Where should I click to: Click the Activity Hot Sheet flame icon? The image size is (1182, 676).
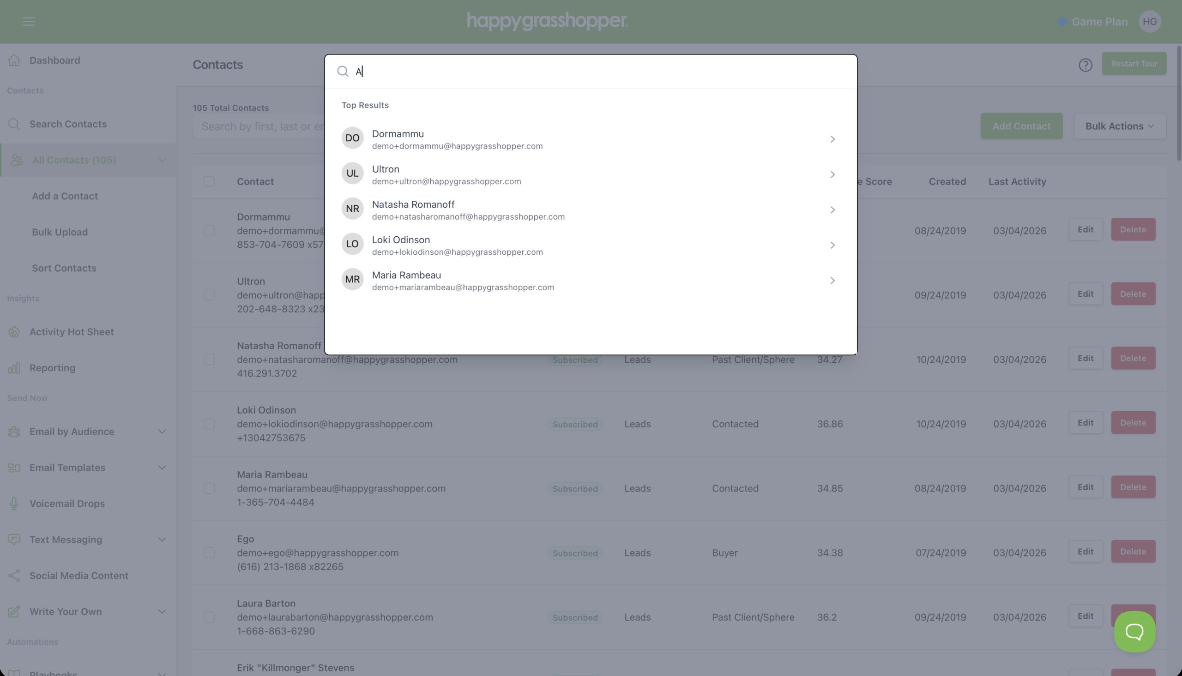click(14, 332)
